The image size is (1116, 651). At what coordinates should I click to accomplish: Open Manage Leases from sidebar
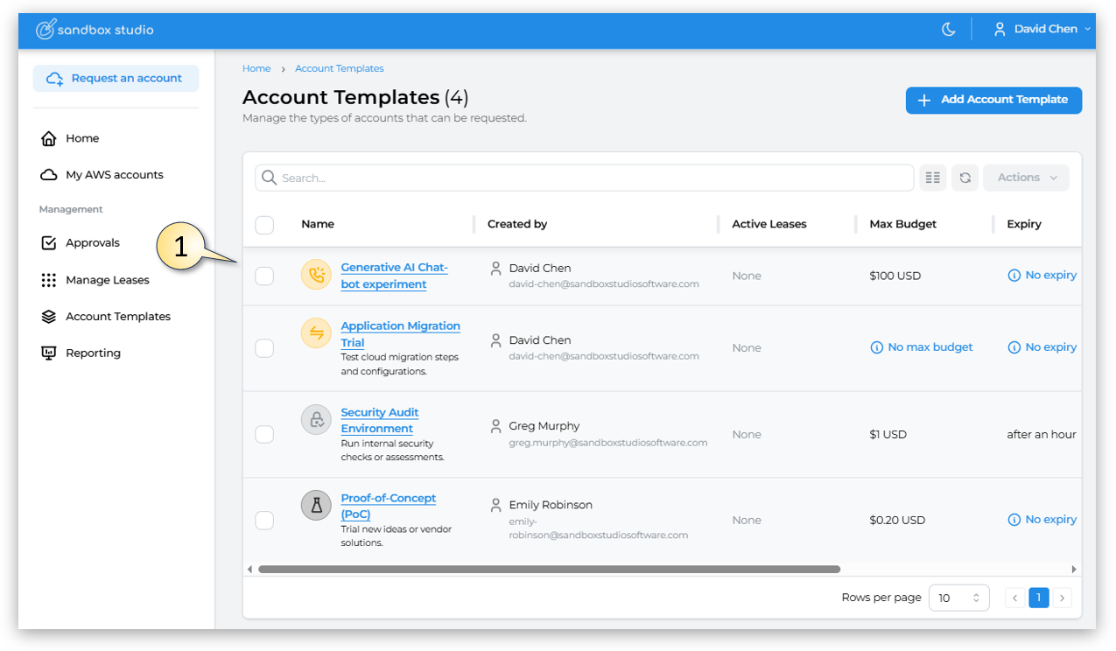[107, 280]
